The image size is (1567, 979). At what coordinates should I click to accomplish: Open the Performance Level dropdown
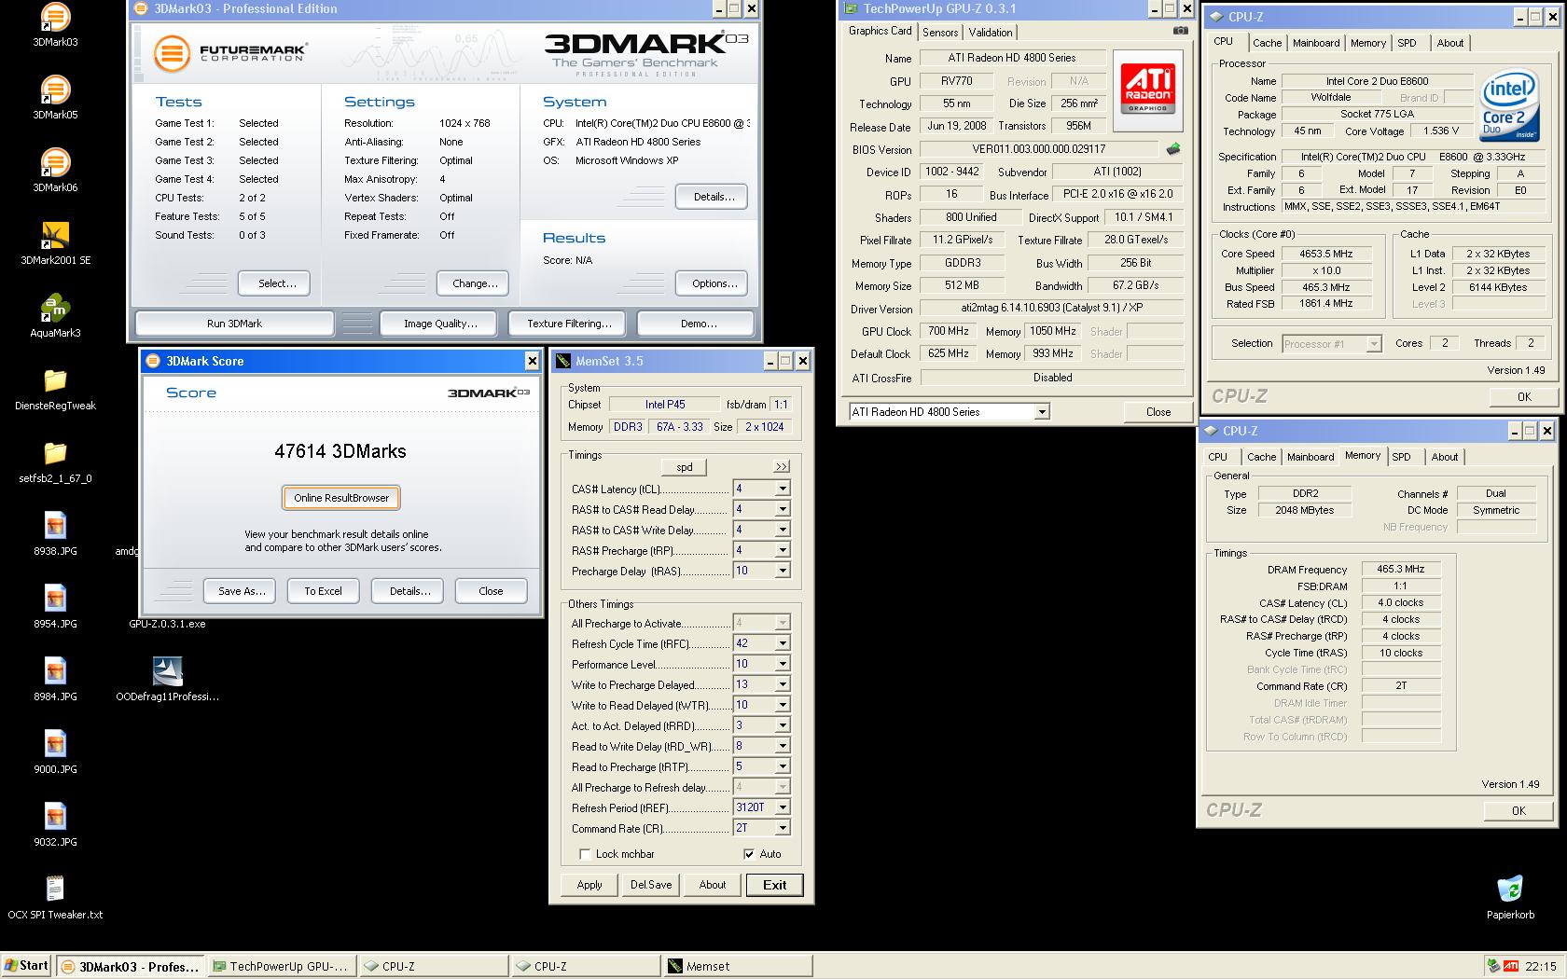783,664
